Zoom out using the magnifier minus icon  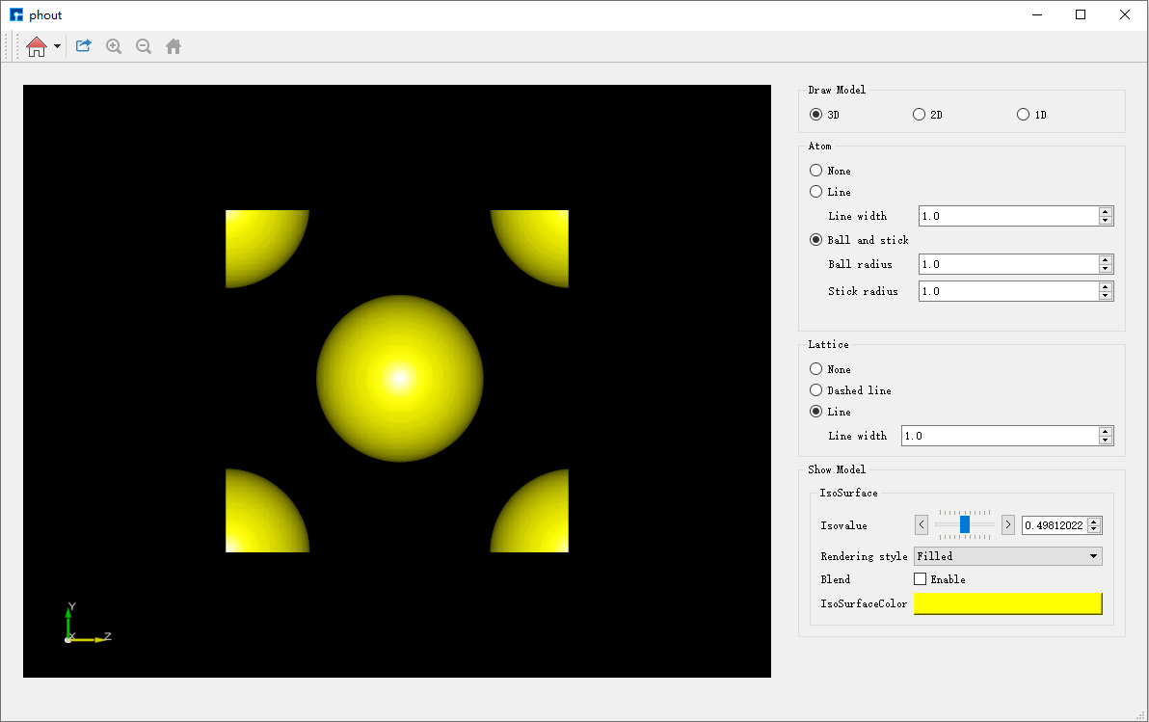[x=144, y=46]
